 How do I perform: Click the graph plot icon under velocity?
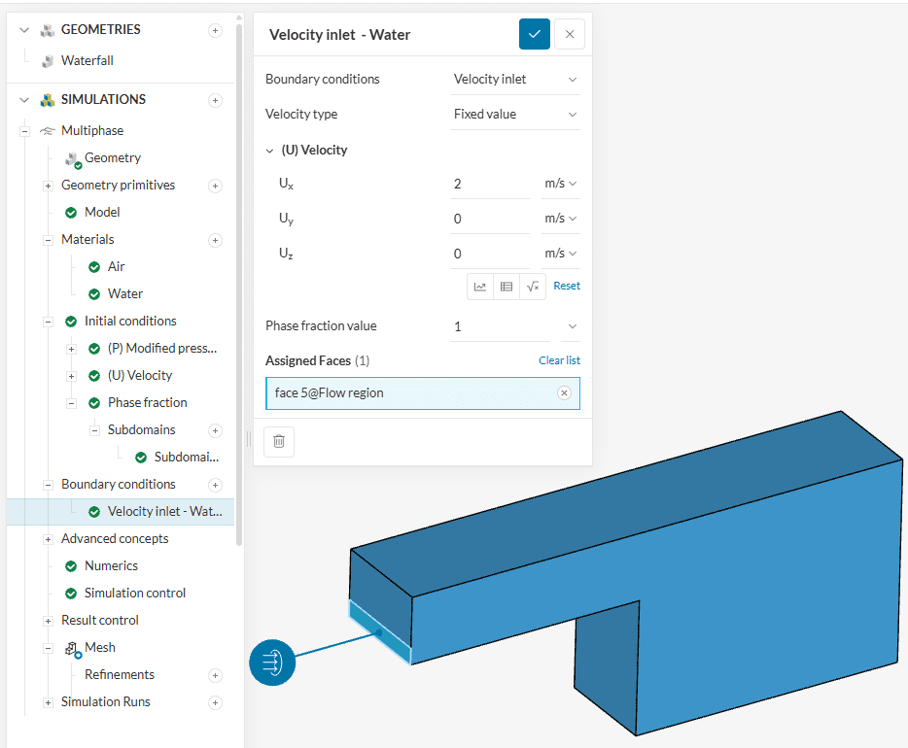(480, 286)
